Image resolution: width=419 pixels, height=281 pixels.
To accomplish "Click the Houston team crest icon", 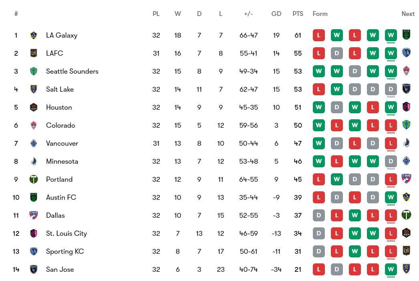I will coord(34,107).
